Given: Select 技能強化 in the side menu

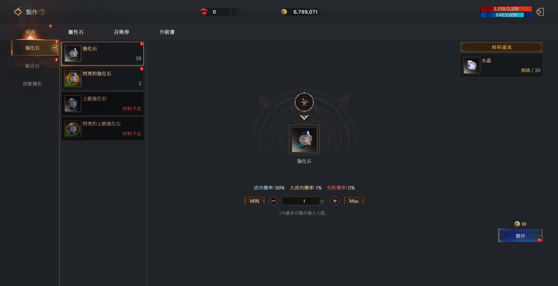Looking at the screenshot, I should (x=32, y=84).
